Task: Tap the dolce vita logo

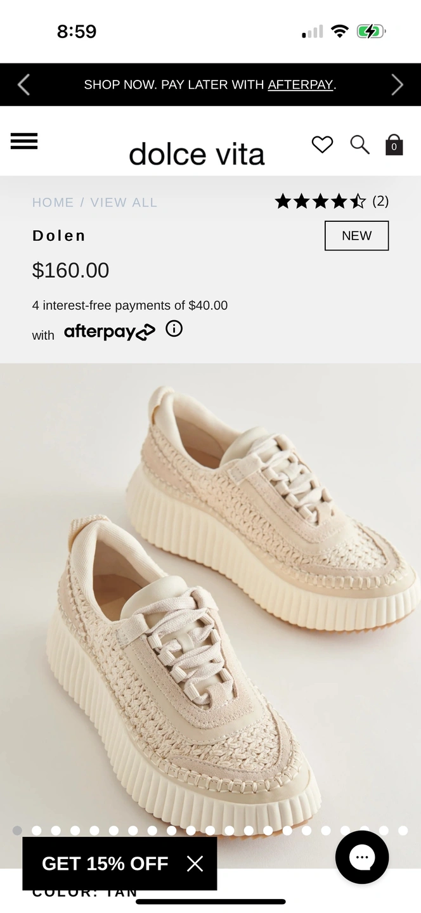Action: 197,154
